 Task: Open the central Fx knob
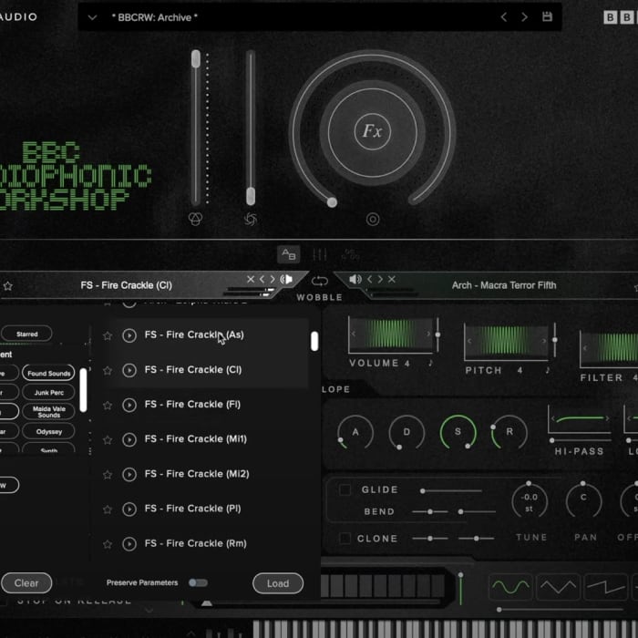tap(372, 131)
